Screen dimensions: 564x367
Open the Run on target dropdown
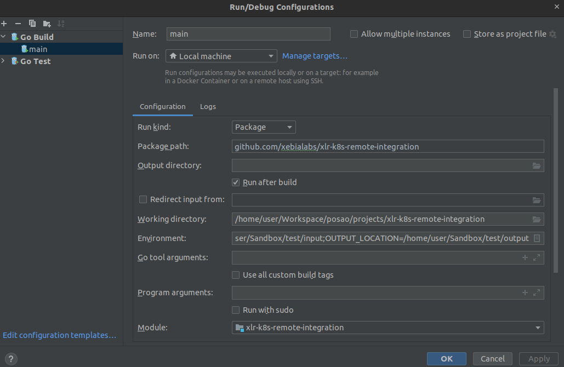click(x=221, y=56)
